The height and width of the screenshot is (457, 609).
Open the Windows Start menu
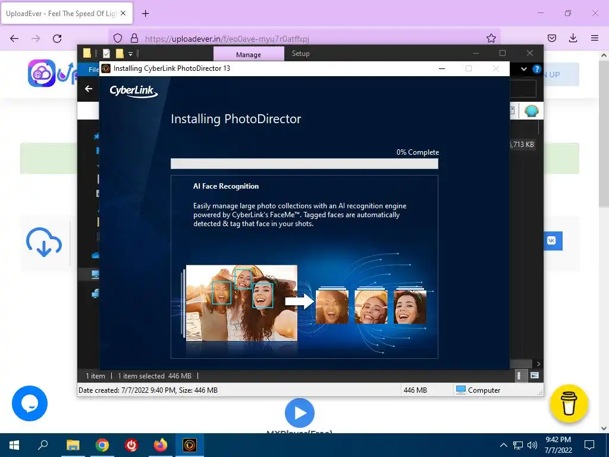tap(14, 445)
